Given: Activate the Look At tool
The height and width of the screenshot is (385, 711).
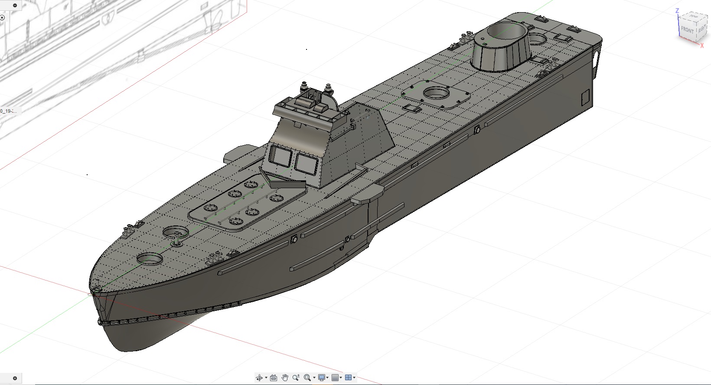Looking at the screenshot, I should coord(274,378).
